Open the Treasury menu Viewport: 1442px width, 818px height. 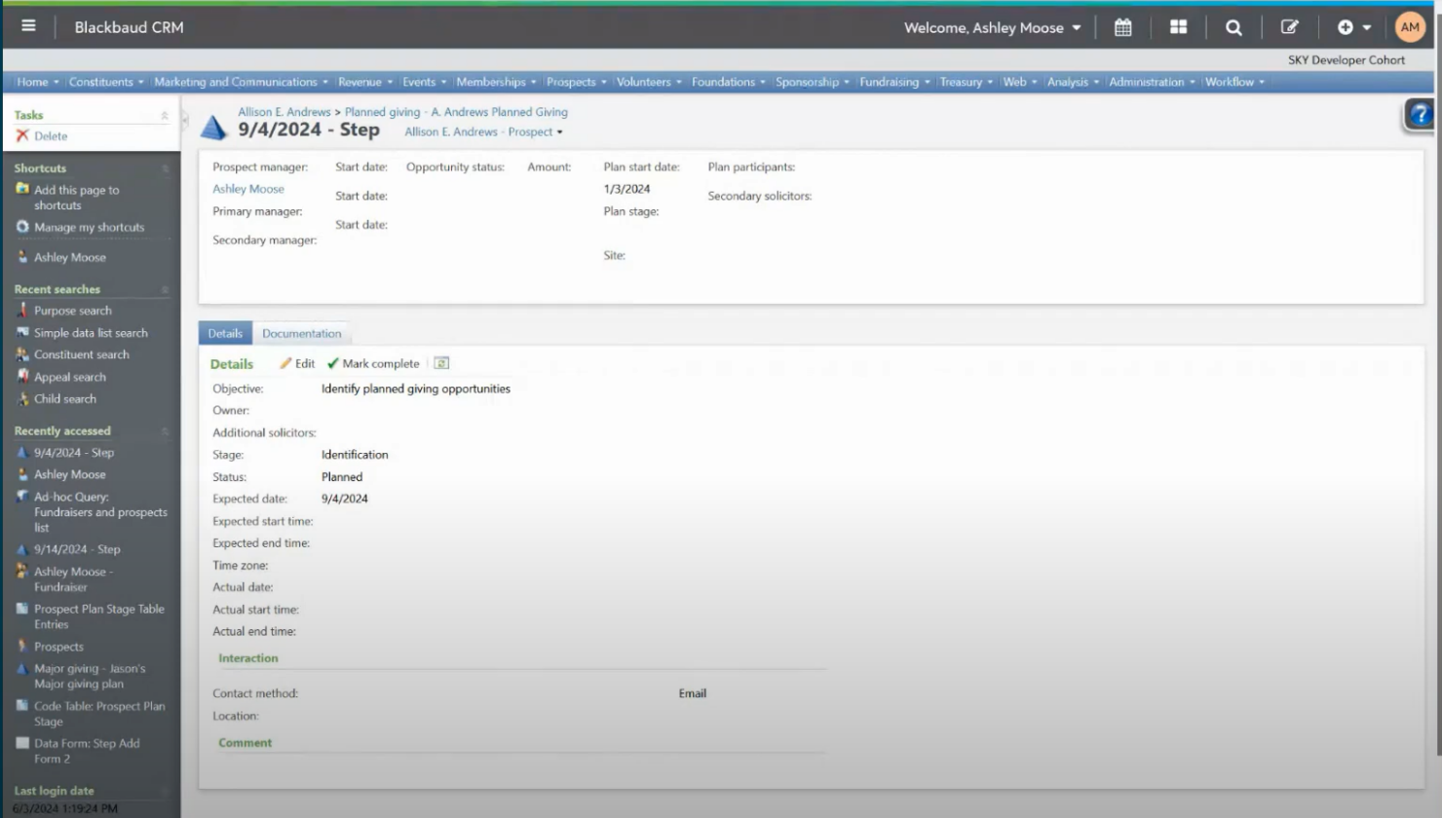tap(967, 82)
